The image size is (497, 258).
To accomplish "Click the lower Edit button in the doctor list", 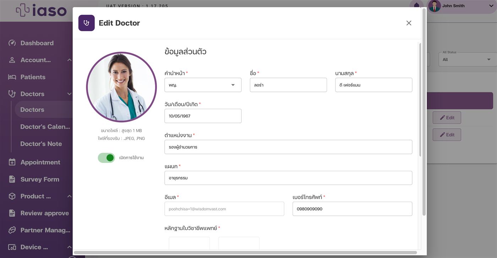I will pos(447,135).
